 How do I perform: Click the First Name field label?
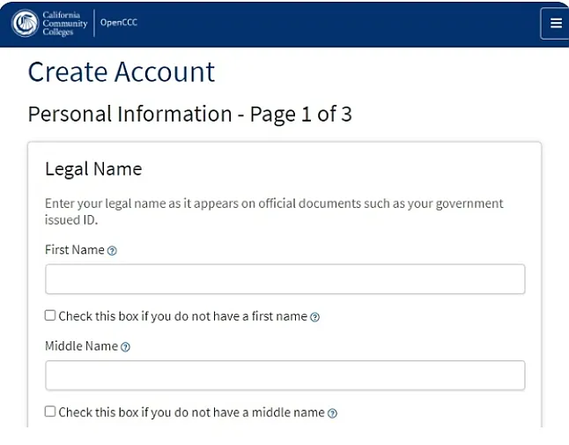pyautogui.click(x=74, y=249)
